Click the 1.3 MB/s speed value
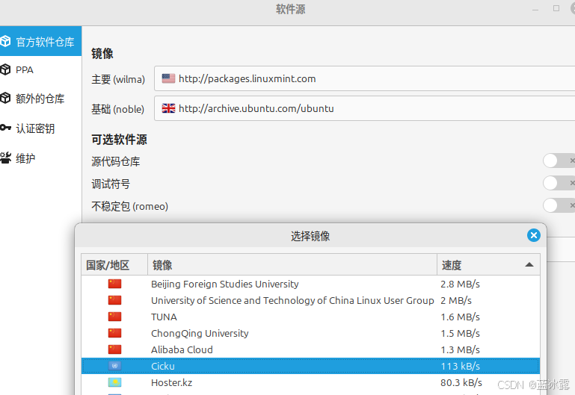 click(460, 350)
